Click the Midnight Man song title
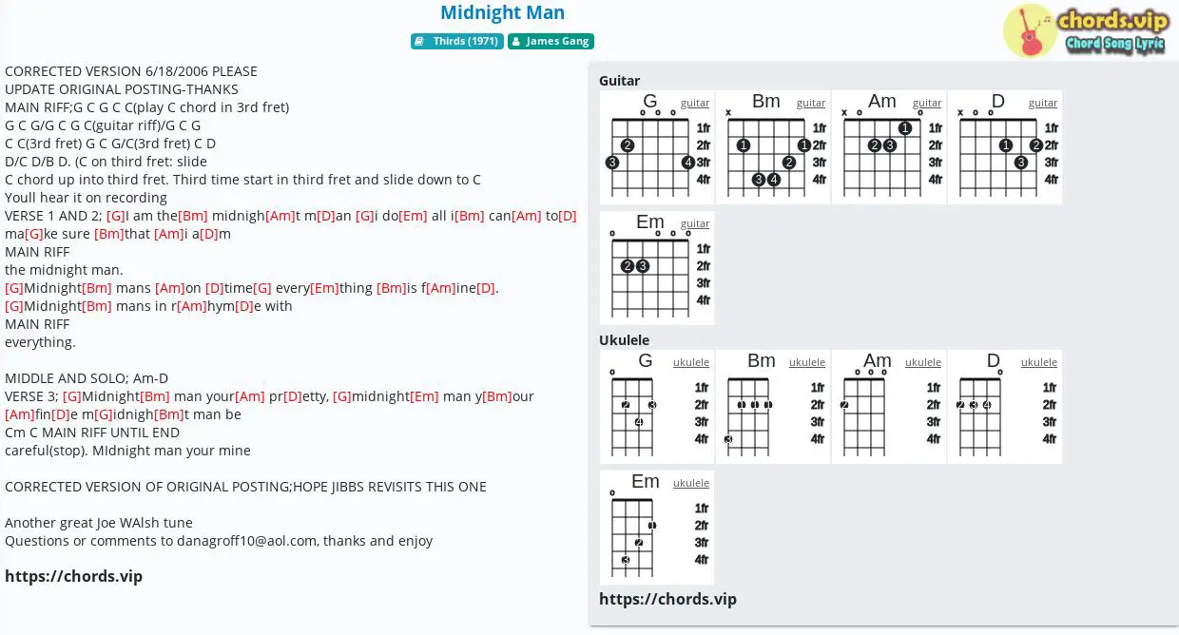Screen dimensions: 1179x635 click(x=503, y=12)
